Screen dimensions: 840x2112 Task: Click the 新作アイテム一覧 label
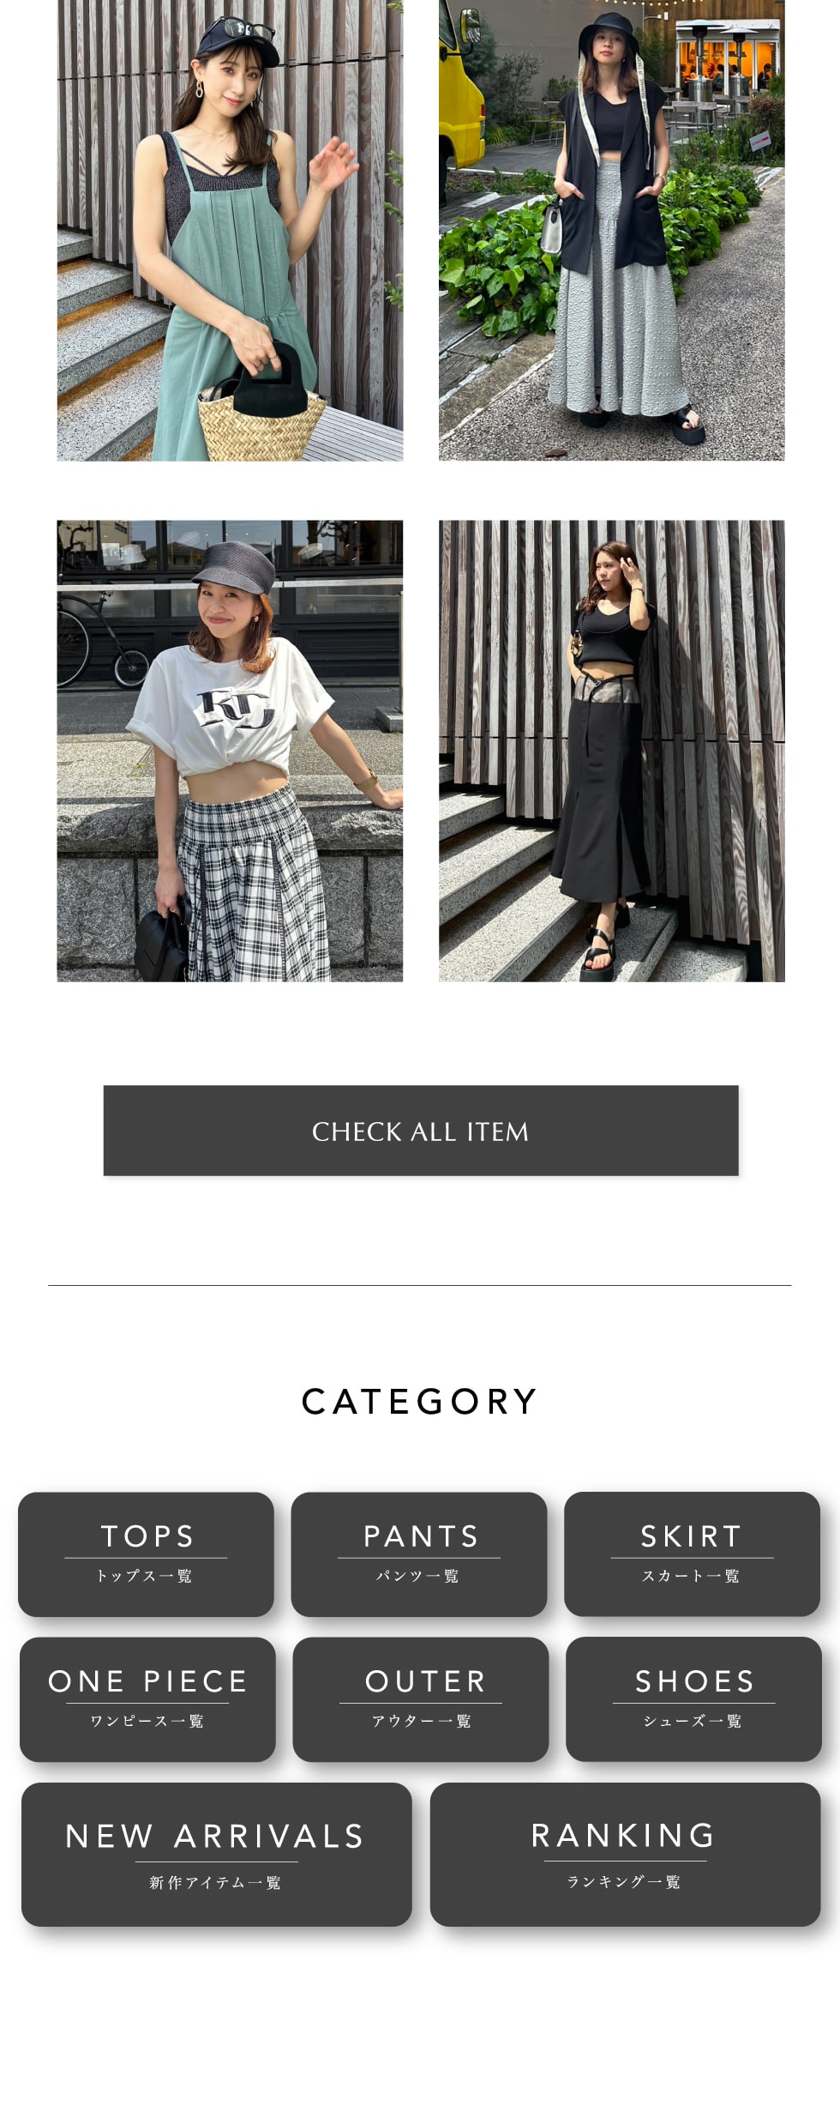click(x=215, y=1882)
